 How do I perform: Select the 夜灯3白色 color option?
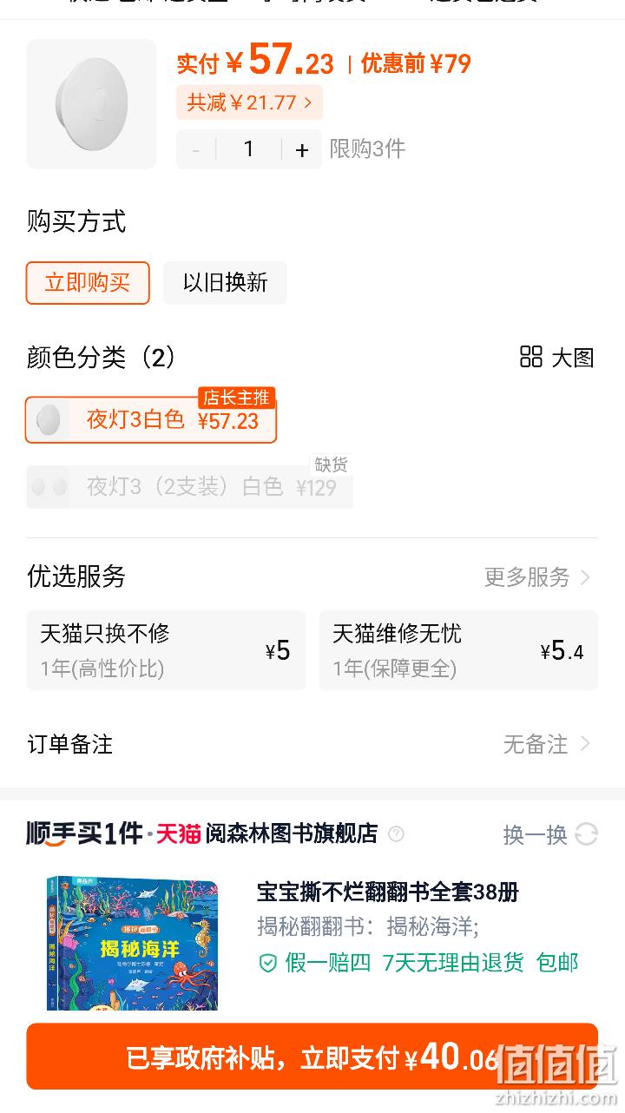point(151,420)
